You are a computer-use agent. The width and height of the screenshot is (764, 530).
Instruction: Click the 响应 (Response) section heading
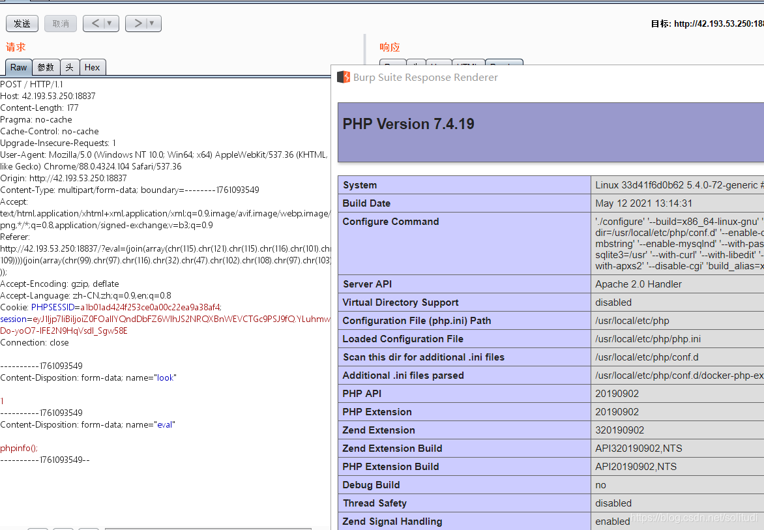tap(390, 47)
